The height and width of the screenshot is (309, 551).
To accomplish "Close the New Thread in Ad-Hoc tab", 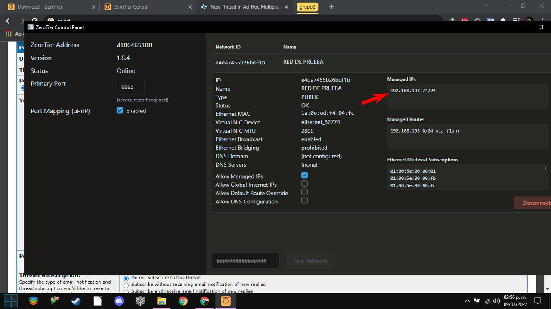I will [286, 7].
